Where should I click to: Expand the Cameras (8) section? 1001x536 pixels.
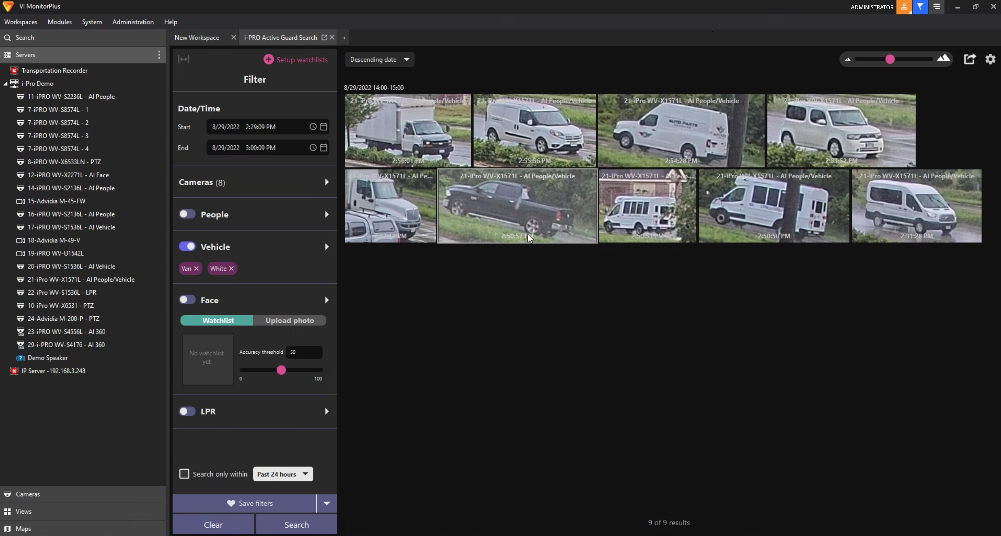(326, 182)
